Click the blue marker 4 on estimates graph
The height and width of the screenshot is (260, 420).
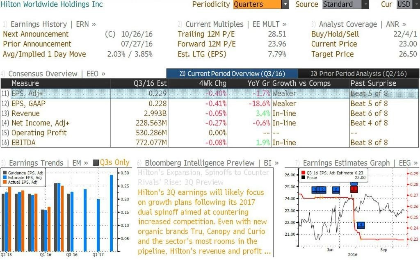click(361, 225)
